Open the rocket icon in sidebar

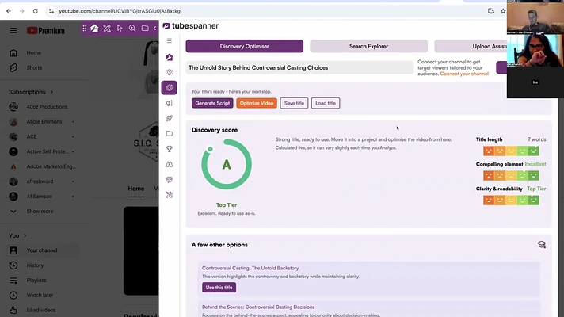click(x=170, y=118)
